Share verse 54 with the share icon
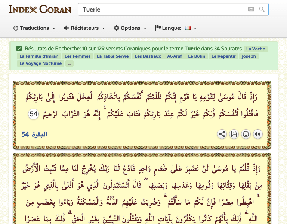Viewport: 287px width, 224px height. click(x=222, y=134)
